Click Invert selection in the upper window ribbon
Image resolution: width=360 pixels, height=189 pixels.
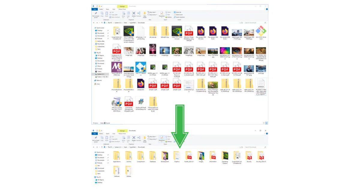[x=179, y=17]
